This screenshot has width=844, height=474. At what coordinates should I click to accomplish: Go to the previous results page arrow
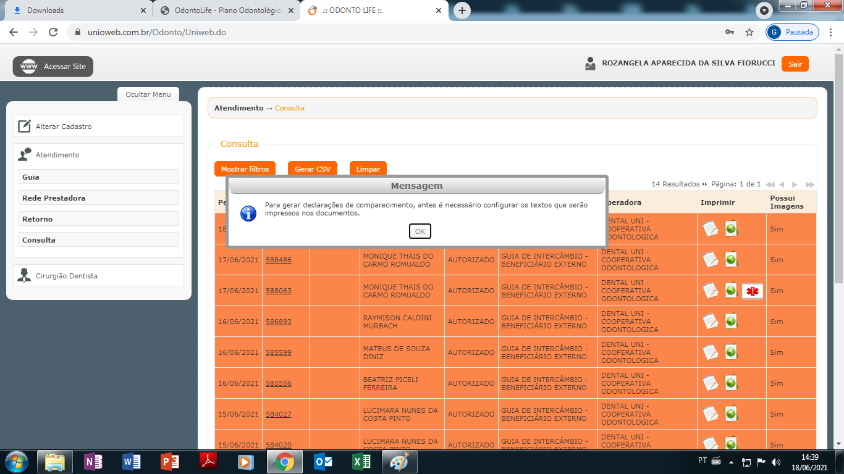[x=782, y=185]
